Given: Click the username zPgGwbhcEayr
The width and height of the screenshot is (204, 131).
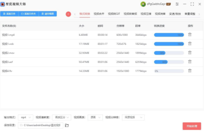Looking at the screenshot, I should click(156, 4).
